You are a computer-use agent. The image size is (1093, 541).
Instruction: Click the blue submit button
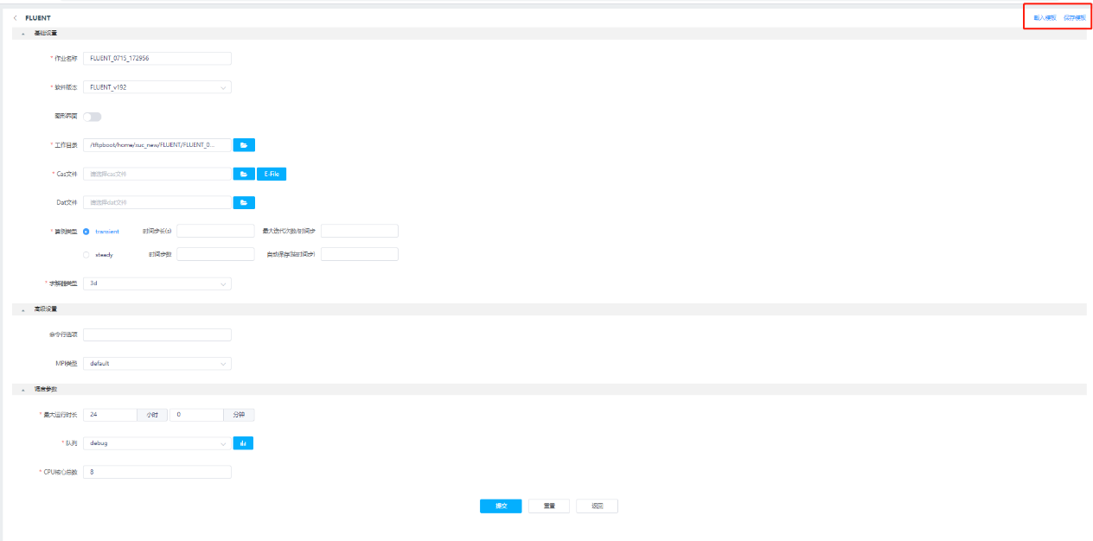[x=501, y=506]
